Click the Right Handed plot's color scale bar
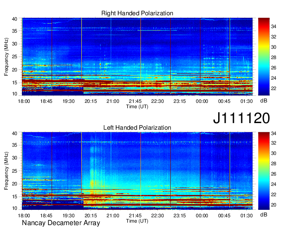The image size is (281, 228). pos(264,57)
